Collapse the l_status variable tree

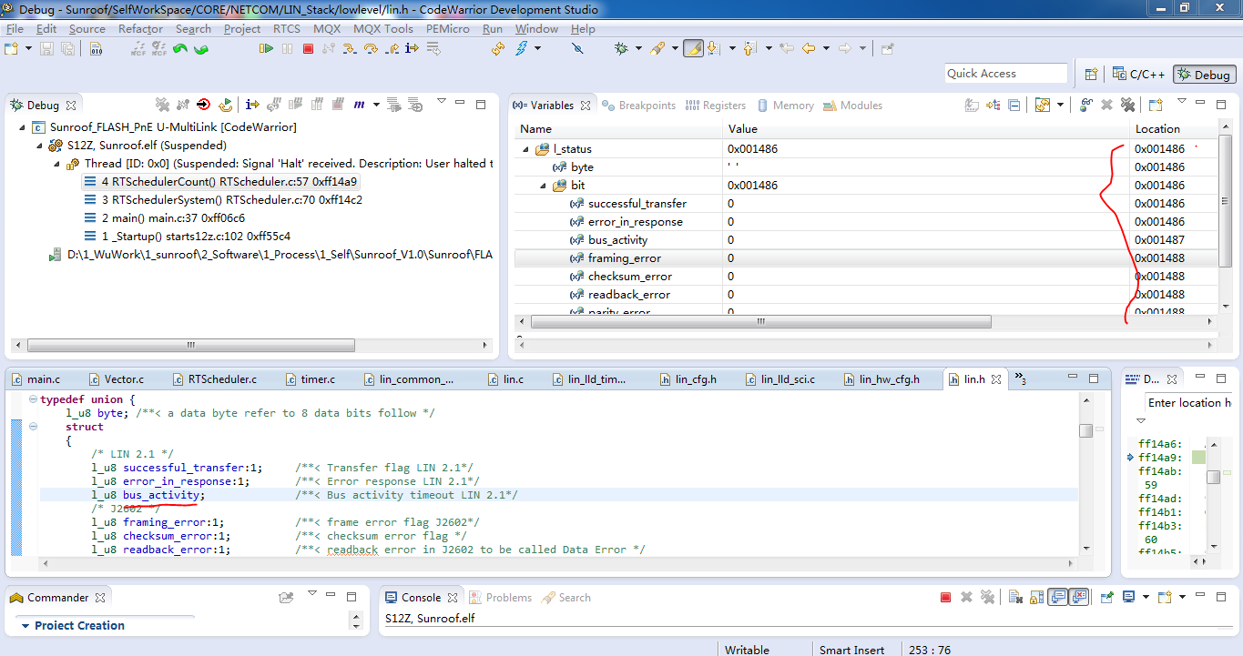pyautogui.click(x=525, y=147)
